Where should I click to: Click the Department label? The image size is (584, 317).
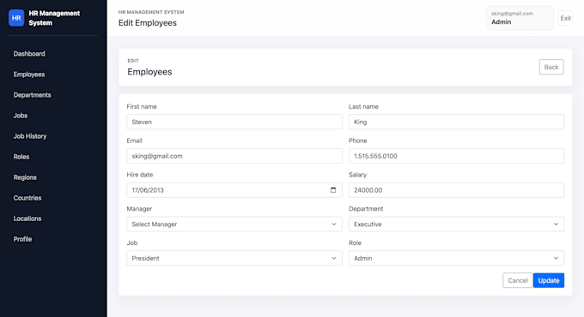[x=366, y=209]
